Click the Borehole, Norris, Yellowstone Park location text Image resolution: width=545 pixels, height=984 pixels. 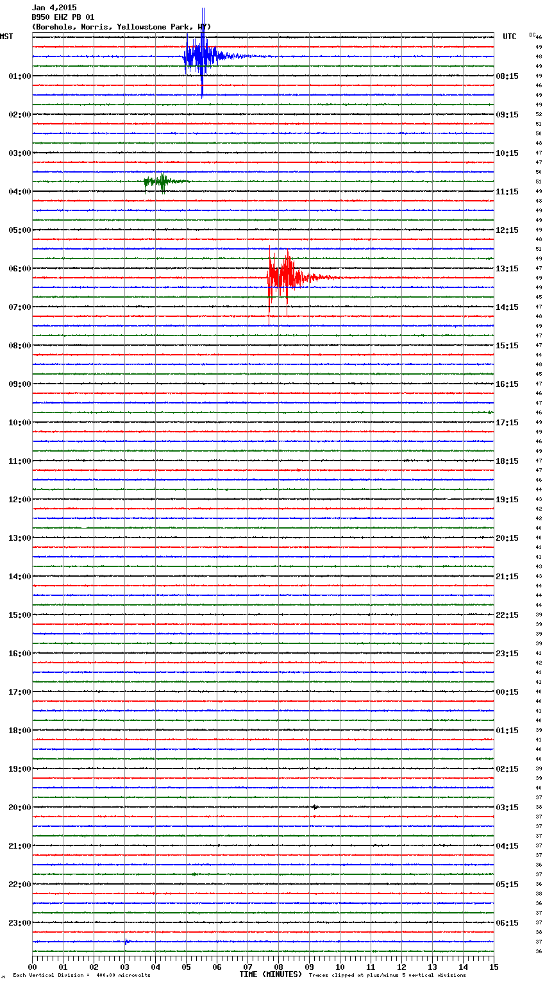pyautogui.click(x=121, y=27)
